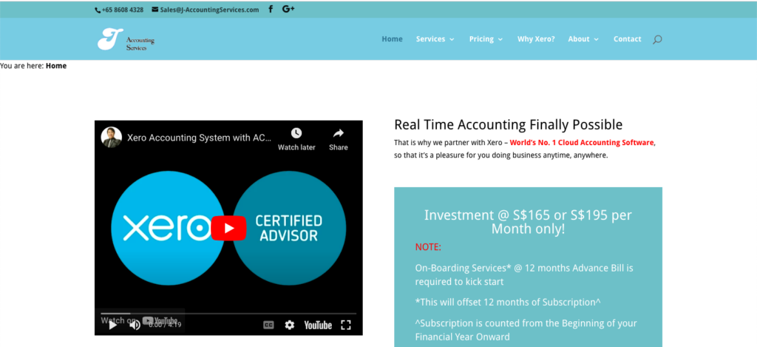The width and height of the screenshot is (757, 347).
Task: Open the Google Plus icon
Action: 288,9
